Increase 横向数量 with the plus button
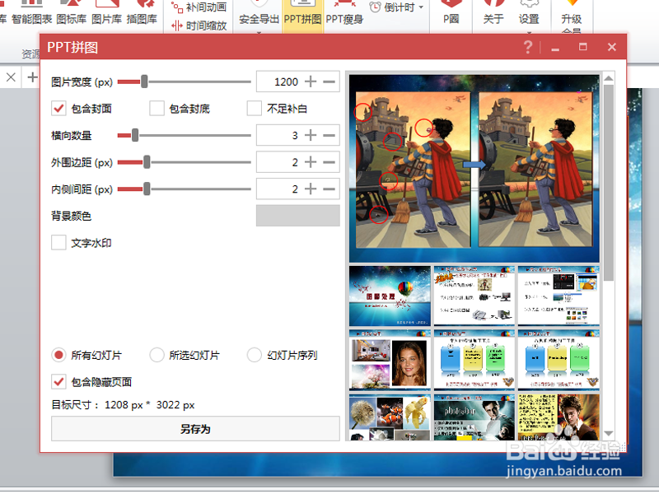This screenshot has height=494, width=659. click(x=311, y=135)
